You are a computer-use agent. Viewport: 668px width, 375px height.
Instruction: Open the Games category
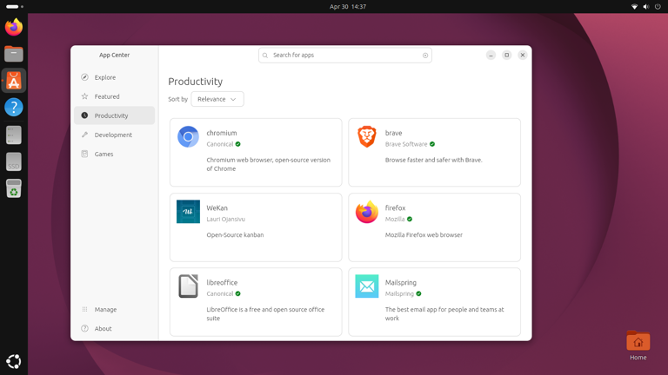pyautogui.click(x=114, y=154)
